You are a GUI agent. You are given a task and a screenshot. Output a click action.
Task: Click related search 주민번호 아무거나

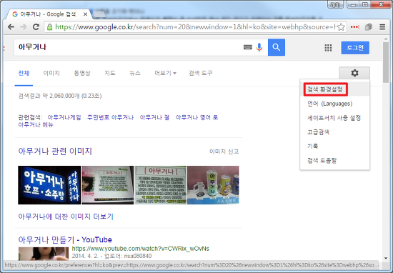pos(110,117)
